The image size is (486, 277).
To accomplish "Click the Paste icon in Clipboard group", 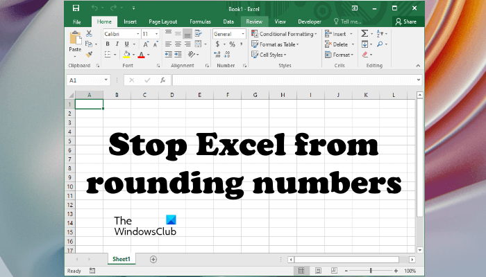I will coord(75,39).
